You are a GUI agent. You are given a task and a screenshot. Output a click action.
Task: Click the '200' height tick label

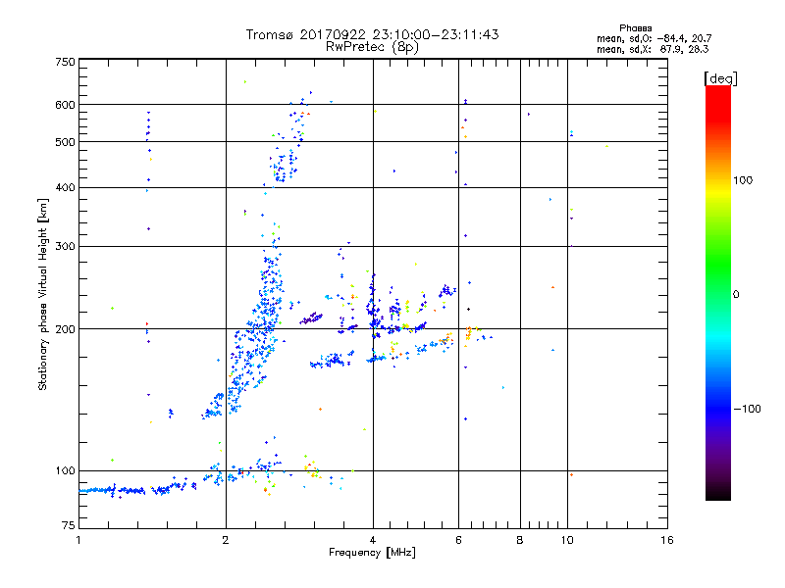pyautogui.click(x=65, y=329)
